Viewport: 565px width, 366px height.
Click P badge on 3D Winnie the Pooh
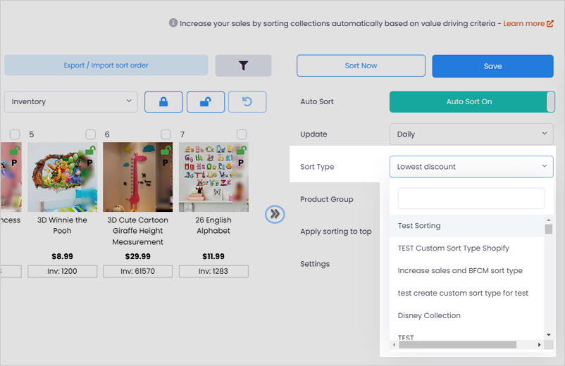click(89, 163)
